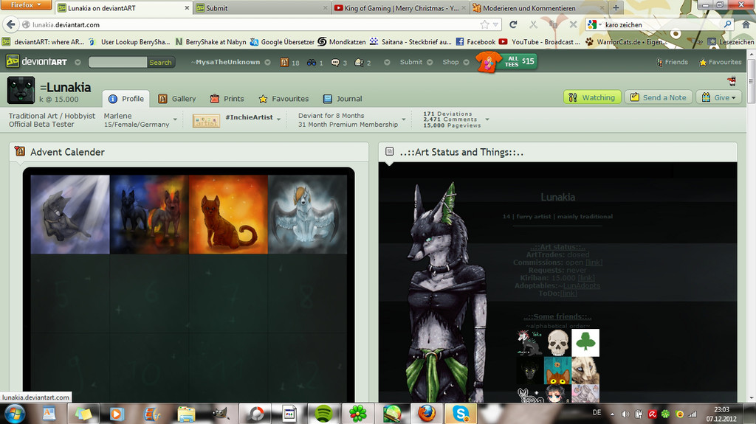The height and width of the screenshot is (424, 756).
Task: Open ICQ flower icon in the taskbar
Action: click(x=358, y=414)
